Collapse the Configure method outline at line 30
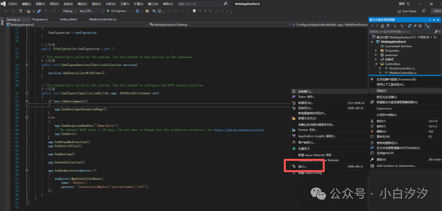The image size is (442, 211). pos(27,93)
